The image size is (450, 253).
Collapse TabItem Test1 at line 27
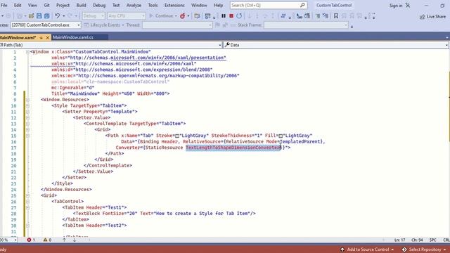[27, 208]
